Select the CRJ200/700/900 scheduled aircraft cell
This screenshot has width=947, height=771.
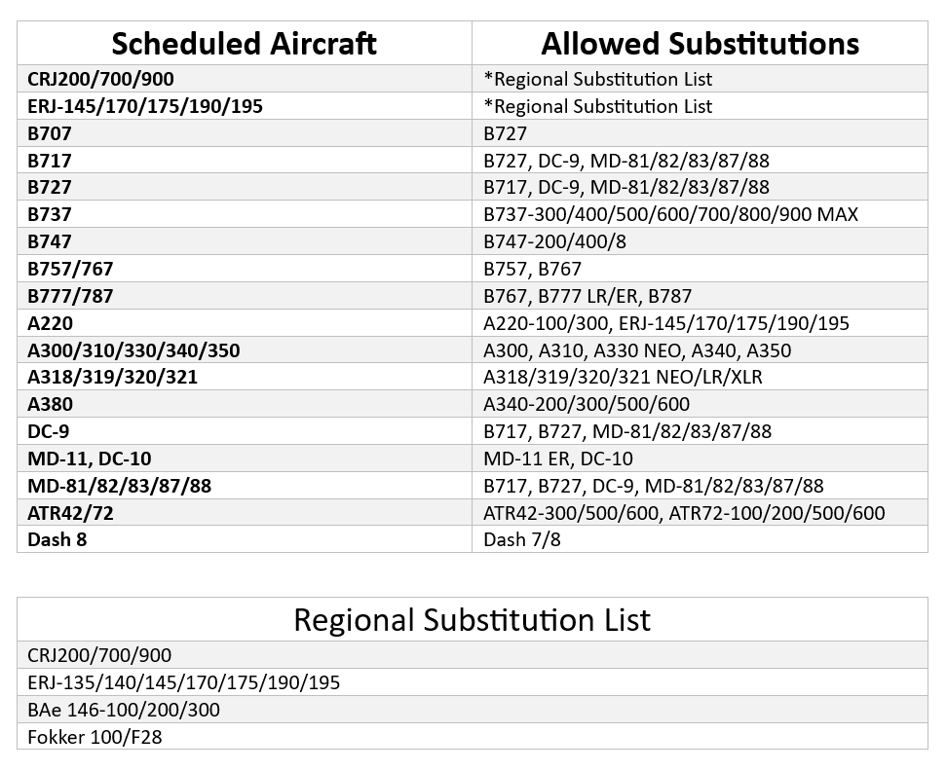[x=101, y=79]
